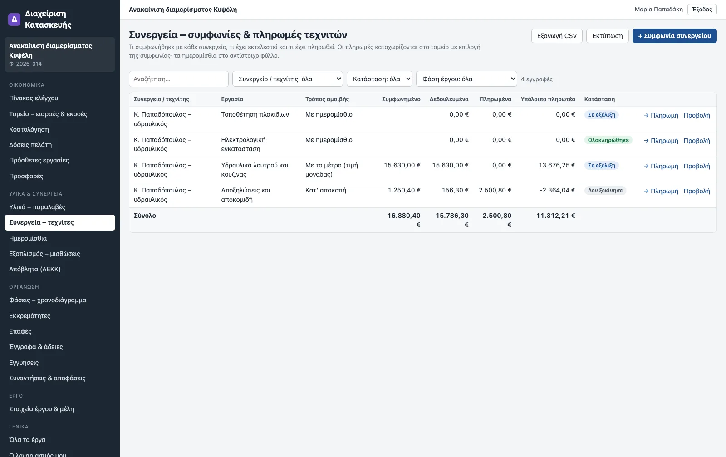Select Δόσεις πελάτη in the sidebar
The image size is (726, 457).
(x=60, y=145)
